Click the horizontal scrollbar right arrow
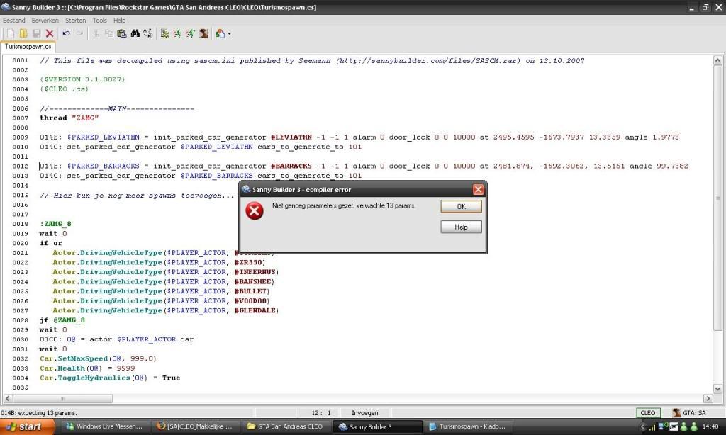726x435 pixels. (x=708, y=398)
